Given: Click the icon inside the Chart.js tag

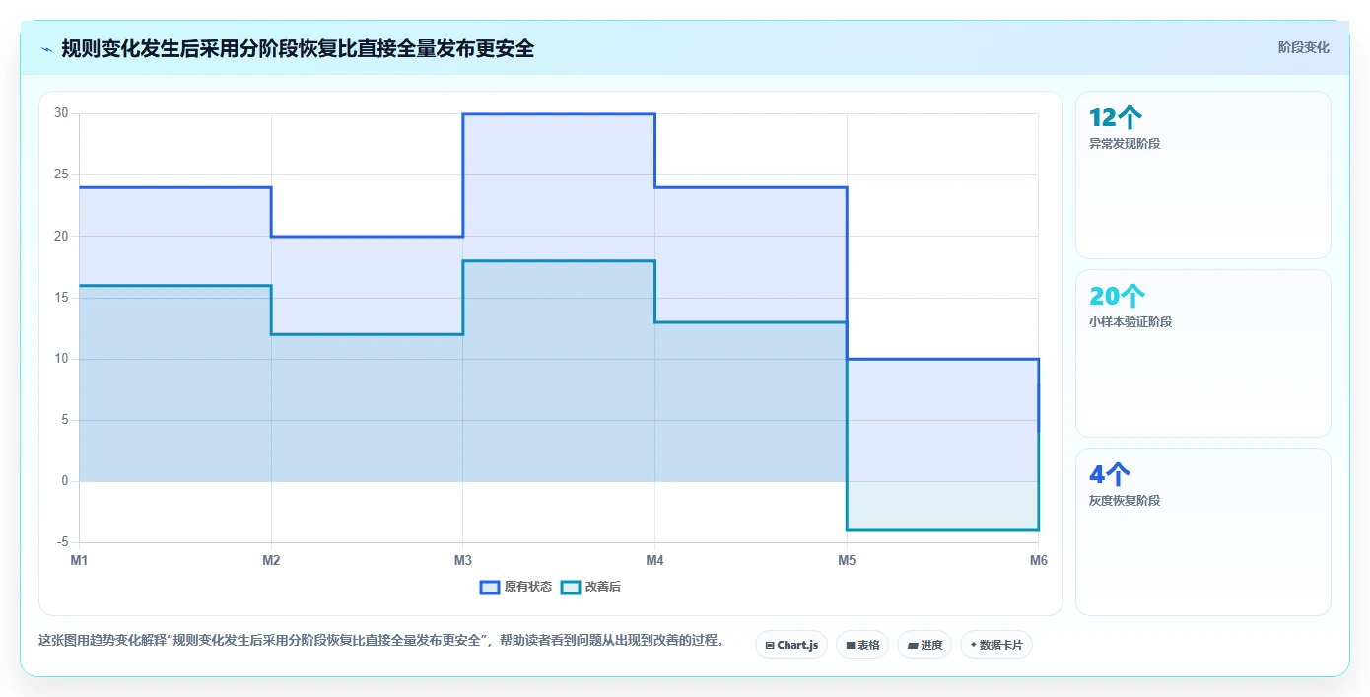Looking at the screenshot, I should (770, 646).
